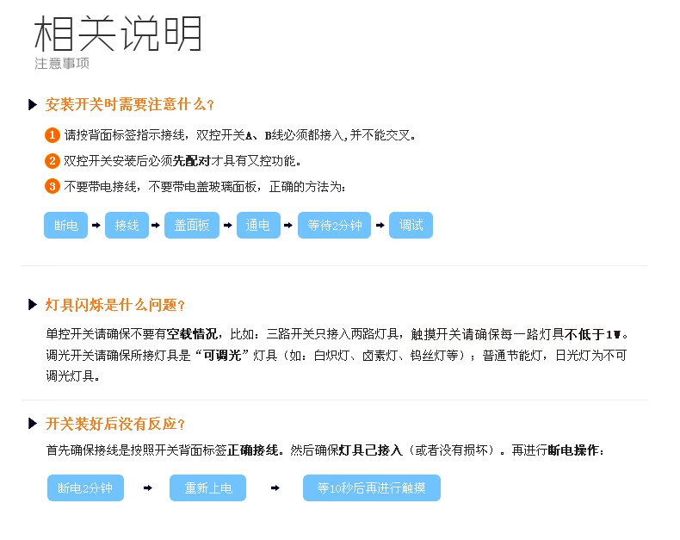Click the arrow between 断电 and 接线
Viewport: 680px width, 540px height.
tap(96, 226)
